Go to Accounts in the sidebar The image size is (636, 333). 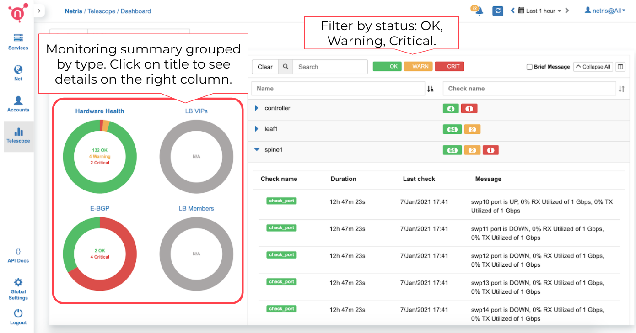(18, 104)
